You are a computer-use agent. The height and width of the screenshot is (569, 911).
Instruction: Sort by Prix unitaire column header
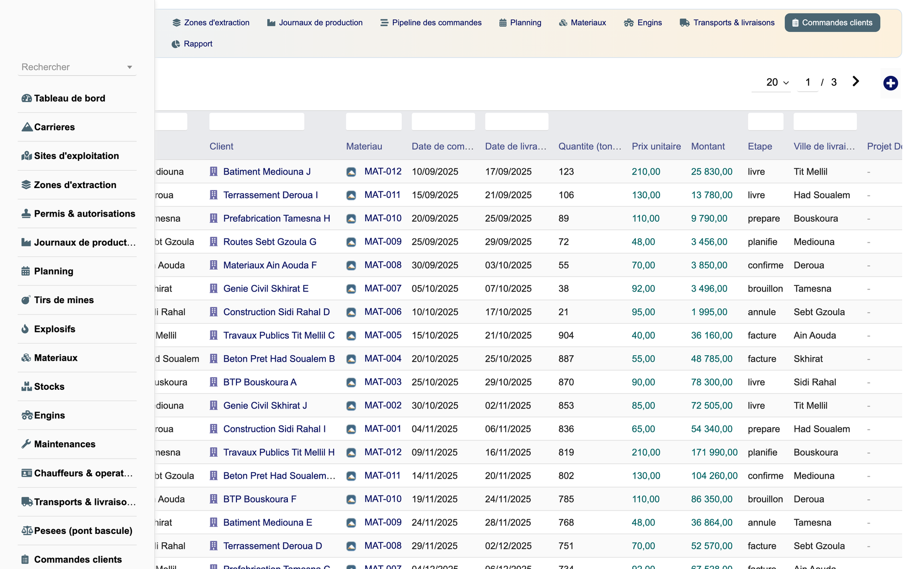(x=656, y=146)
